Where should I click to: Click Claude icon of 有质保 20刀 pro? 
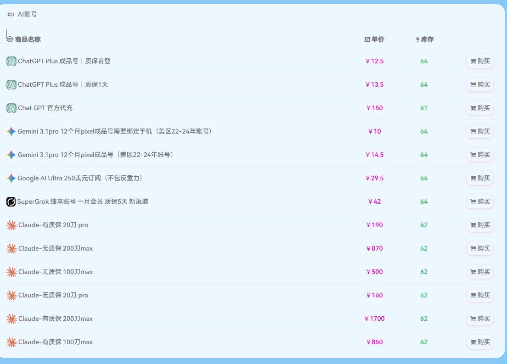[x=11, y=225]
